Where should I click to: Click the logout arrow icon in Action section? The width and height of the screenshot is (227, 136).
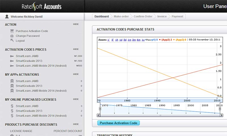pyautogui.click(x=12, y=41)
